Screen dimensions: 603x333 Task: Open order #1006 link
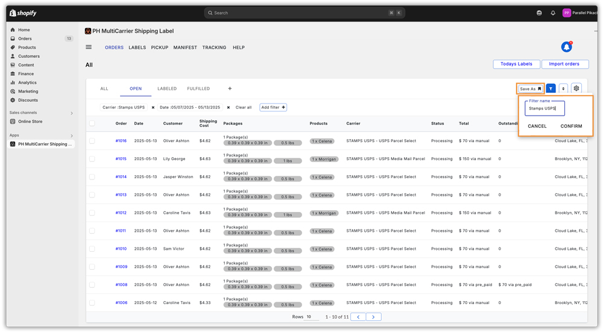point(121,303)
